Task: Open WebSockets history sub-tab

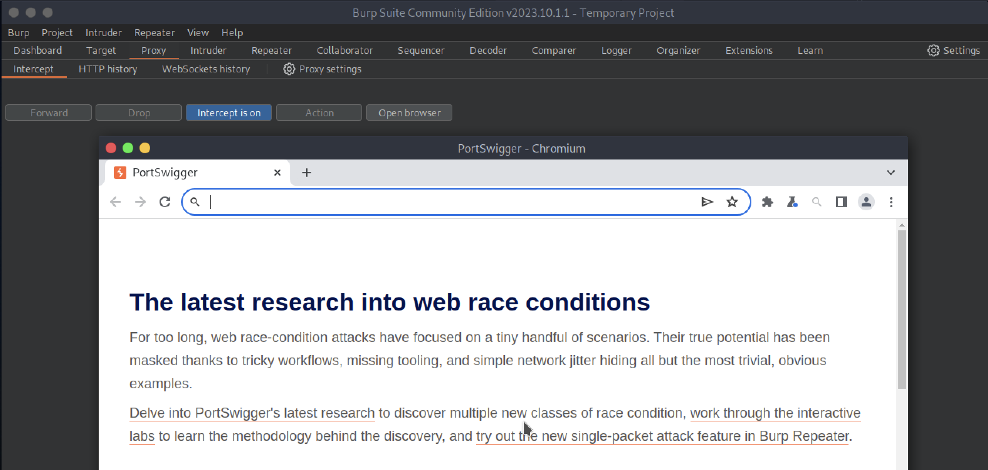Action: (x=206, y=69)
